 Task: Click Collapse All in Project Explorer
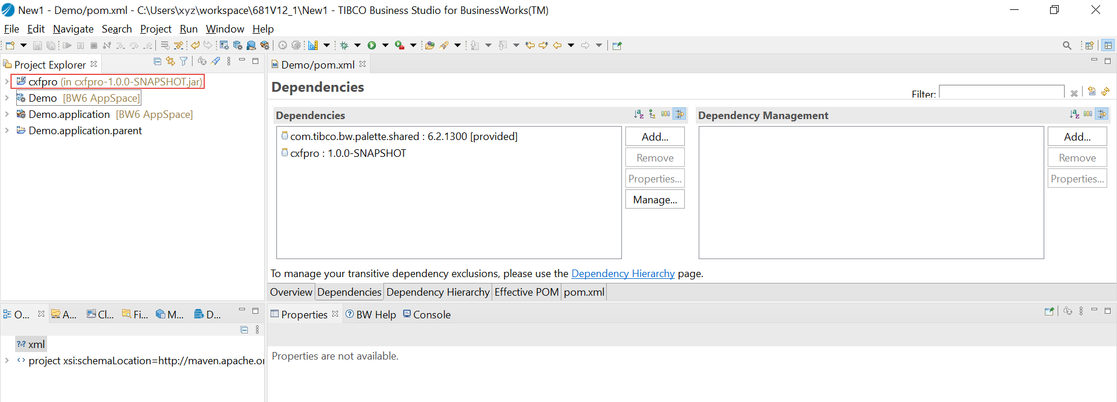click(x=158, y=61)
